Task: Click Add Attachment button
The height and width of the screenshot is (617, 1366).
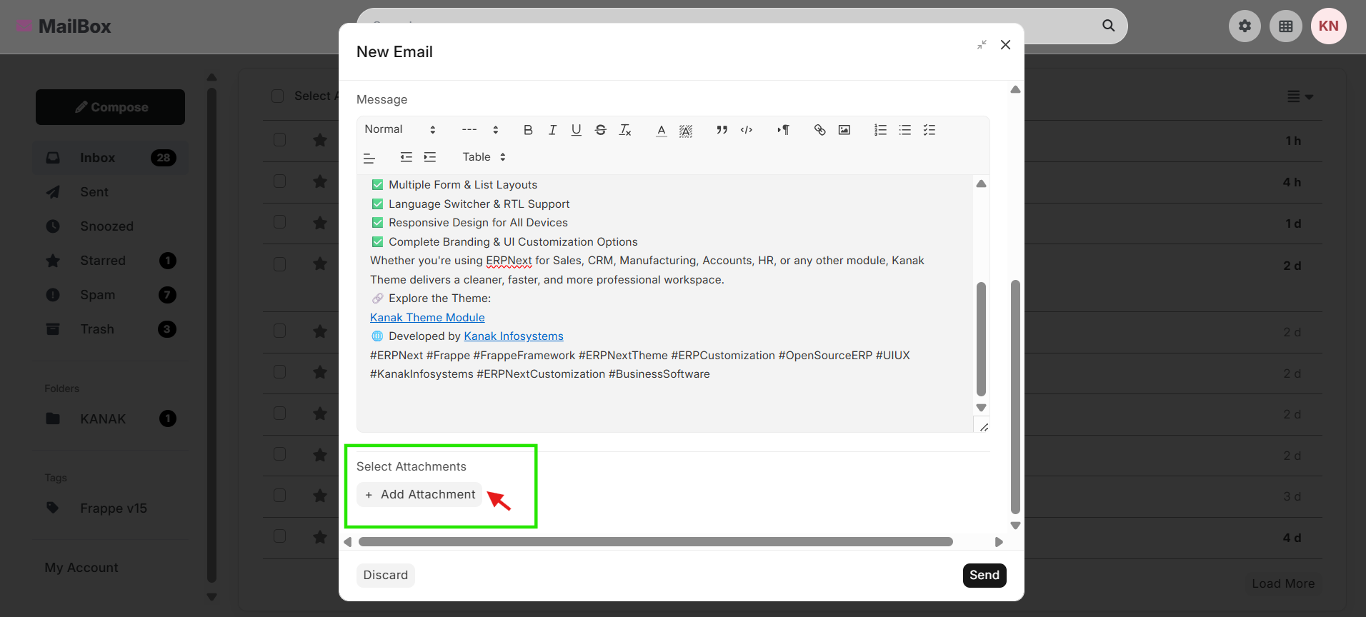Action: (419, 494)
